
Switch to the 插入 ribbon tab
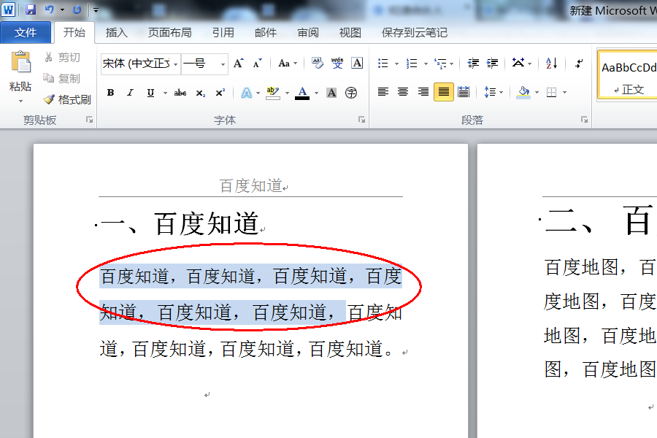116,33
